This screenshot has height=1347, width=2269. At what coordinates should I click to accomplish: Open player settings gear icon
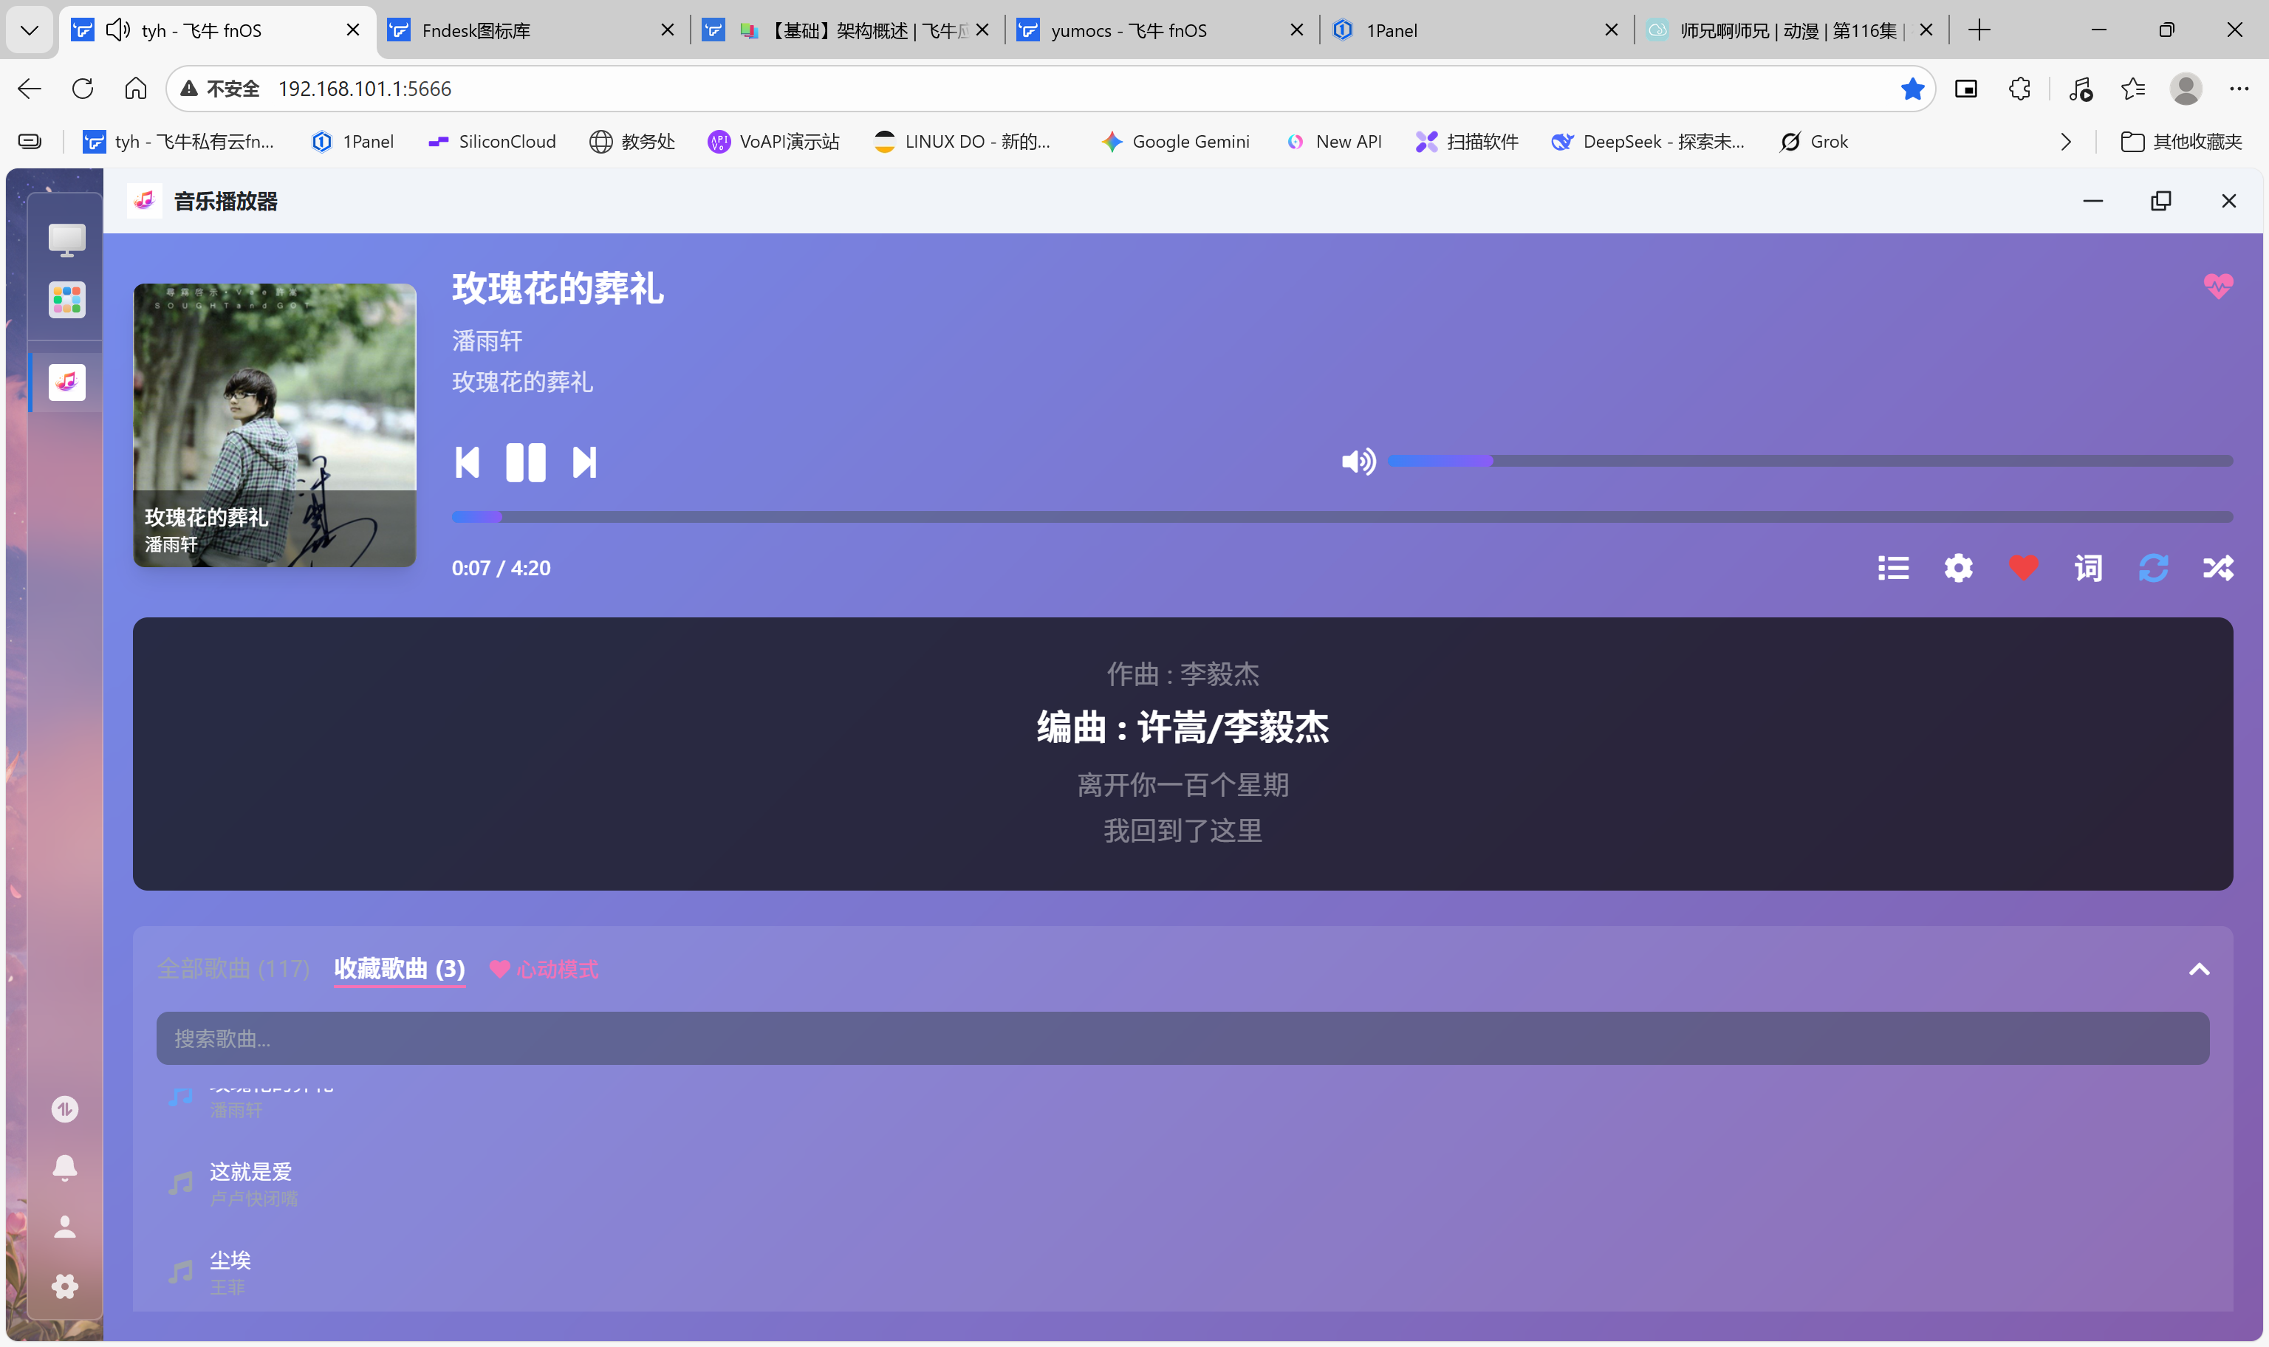click(1959, 568)
